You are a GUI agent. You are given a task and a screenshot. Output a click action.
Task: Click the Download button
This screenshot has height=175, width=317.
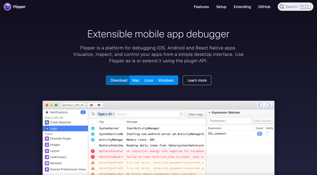pyautogui.click(x=119, y=80)
